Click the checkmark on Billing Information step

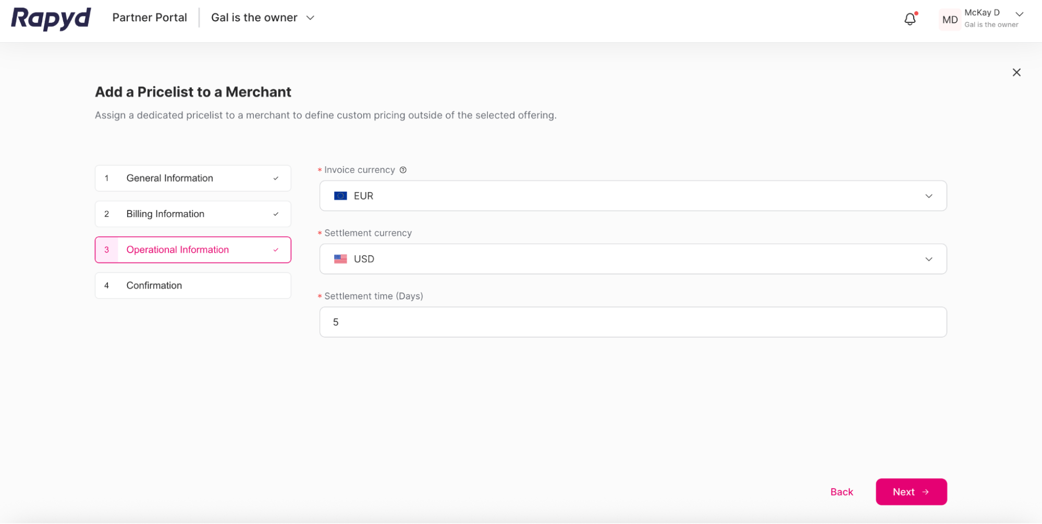(276, 214)
